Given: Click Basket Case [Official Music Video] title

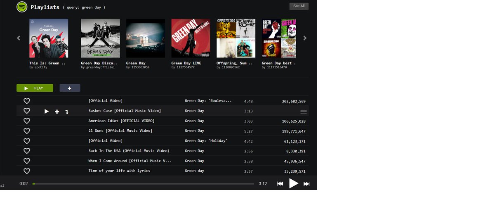Looking at the screenshot, I should [125, 111].
